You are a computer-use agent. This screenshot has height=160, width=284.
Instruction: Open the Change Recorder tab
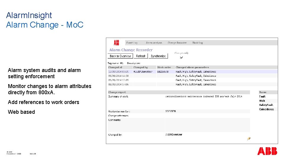(x=177, y=43)
